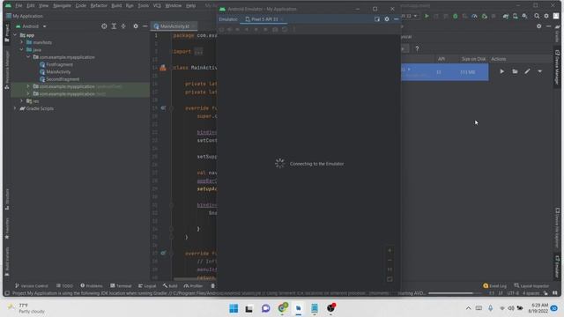Click the emulator zoom in plus icon
The image size is (564, 317).
[390, 250]
